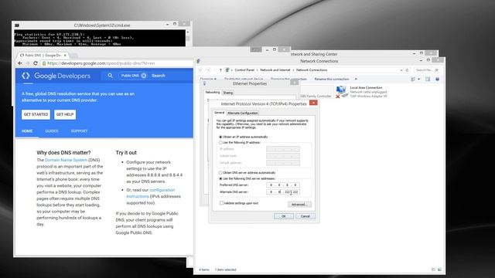Click the cmd.exe title bar icon

(x=17, y=25)
